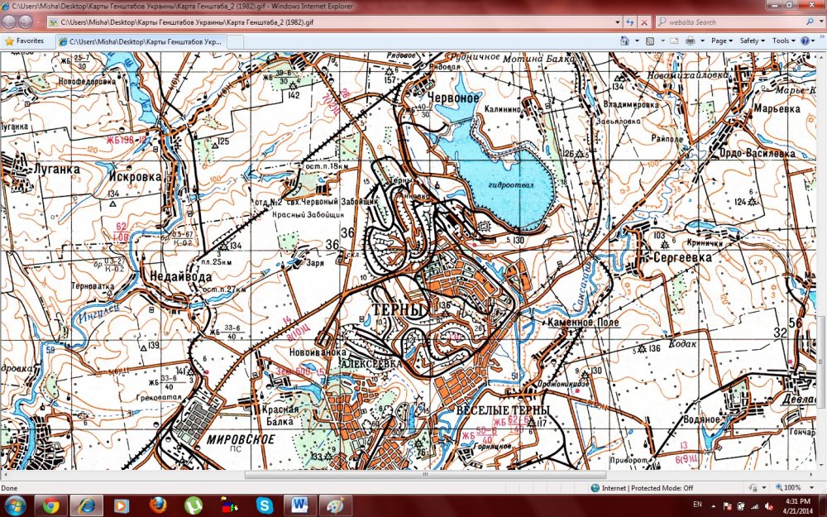The height and width of the screenshot is (517, 827).
Task: Expand the Help dropdown arrow
Action: click(815, 41)
